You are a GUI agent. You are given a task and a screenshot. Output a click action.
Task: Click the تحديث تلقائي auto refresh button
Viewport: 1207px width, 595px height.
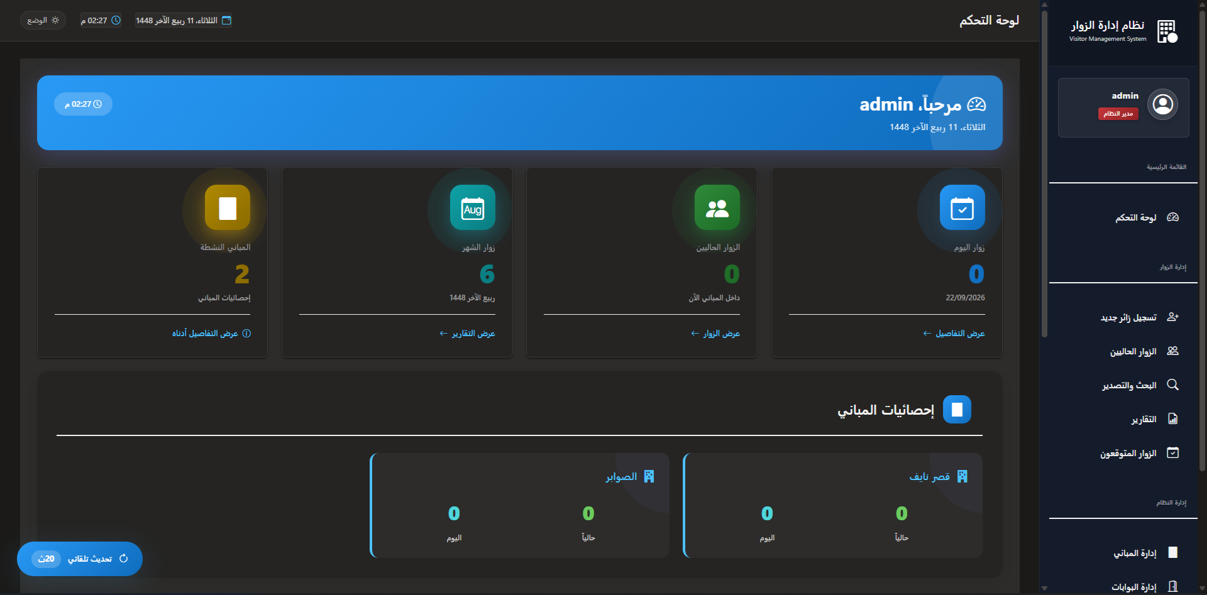[80, 559]
